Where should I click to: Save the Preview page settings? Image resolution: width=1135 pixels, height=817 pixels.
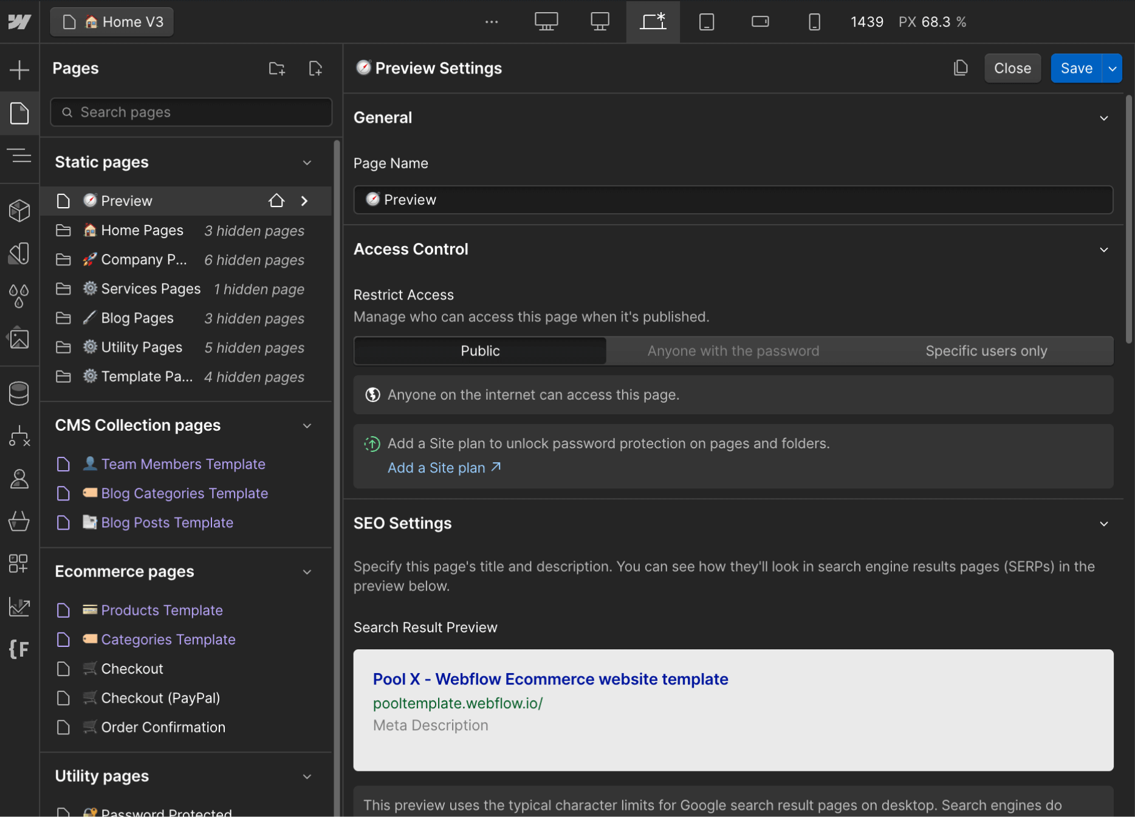pos(1075,68)
